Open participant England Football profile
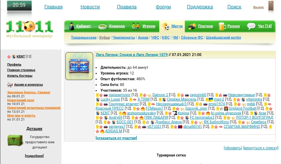 coord(242,108)
